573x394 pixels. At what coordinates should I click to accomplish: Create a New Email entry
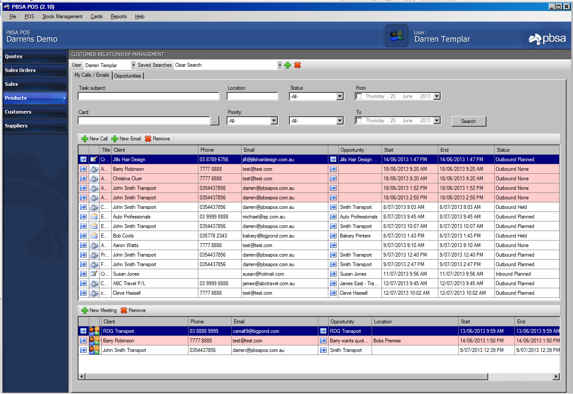(126, 139)
